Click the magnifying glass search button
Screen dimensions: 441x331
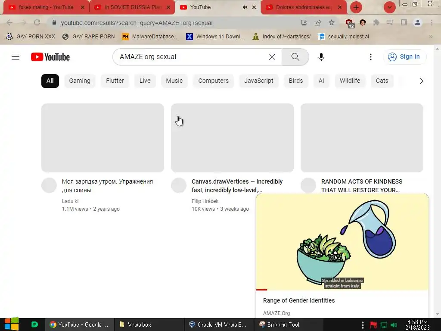pos(295,57)
